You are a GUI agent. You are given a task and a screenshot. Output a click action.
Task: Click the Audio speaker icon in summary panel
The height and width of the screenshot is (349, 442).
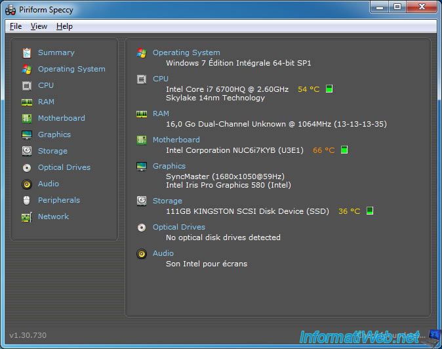click(142, 254)
